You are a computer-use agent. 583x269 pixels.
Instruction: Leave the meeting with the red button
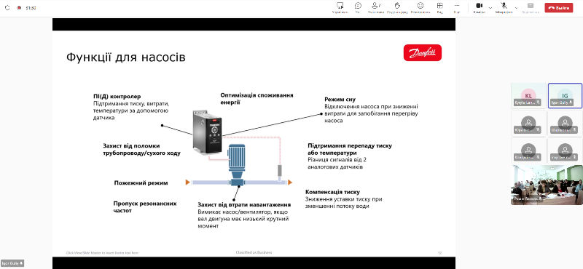click(558, 8)
